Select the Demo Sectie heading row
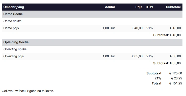The height and width of the screenshot is (96, 186). point(92,14)
